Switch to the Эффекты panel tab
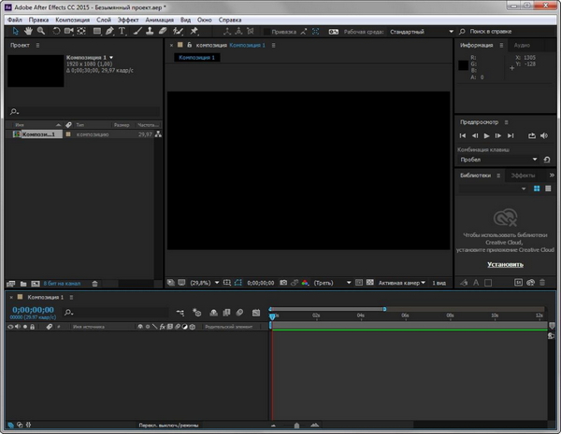Viewport: 561px width, 434px height. click(x=523, y=175)
